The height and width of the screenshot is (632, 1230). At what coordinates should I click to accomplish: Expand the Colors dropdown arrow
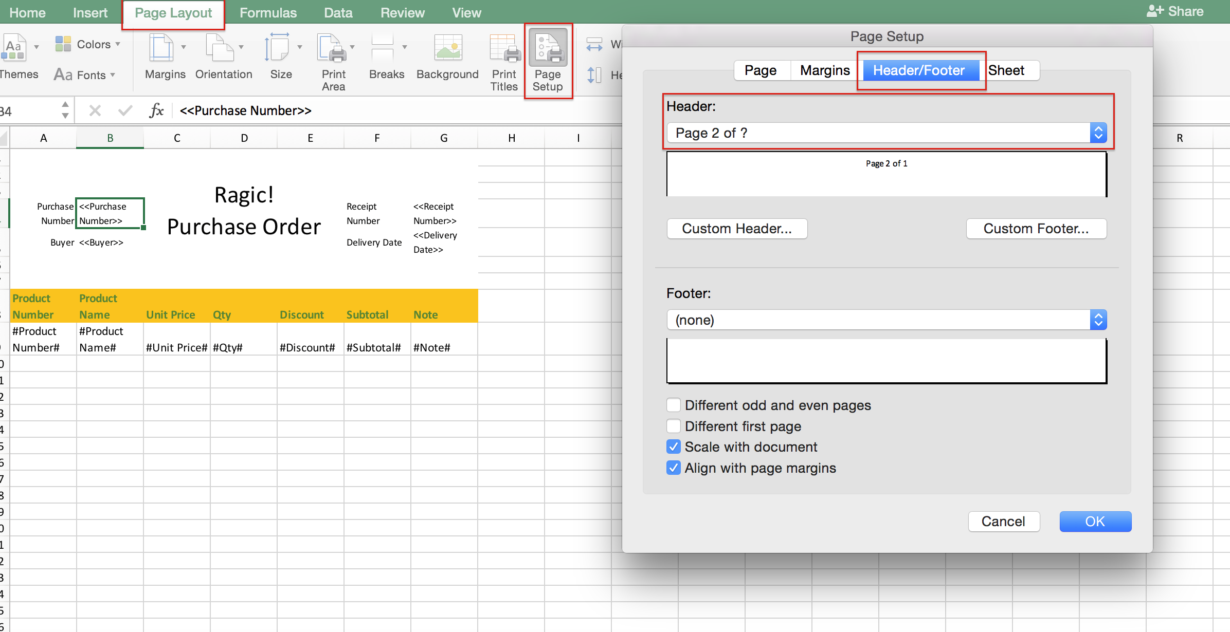118,44
